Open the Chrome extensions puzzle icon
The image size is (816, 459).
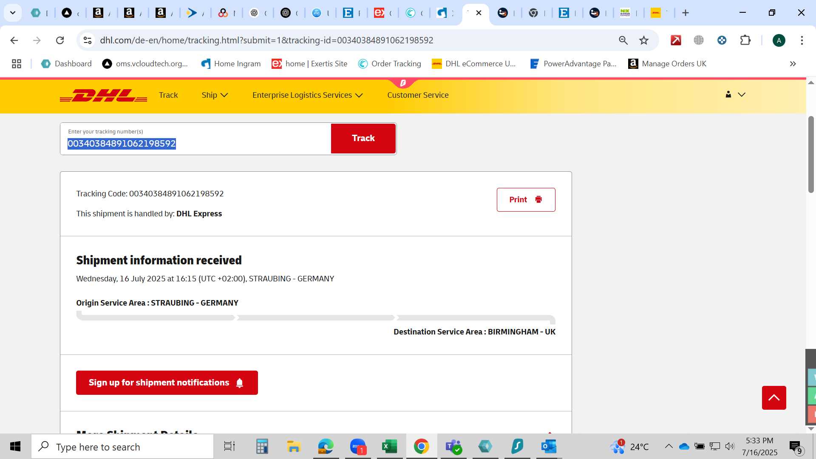click(x=745, y=40)
